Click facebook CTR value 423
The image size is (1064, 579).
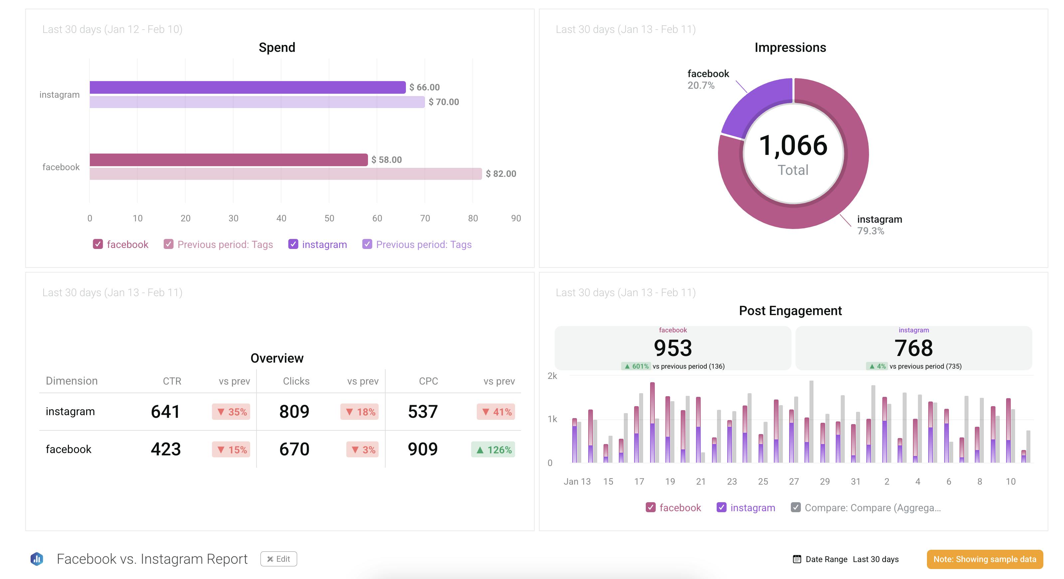[166, 449]
